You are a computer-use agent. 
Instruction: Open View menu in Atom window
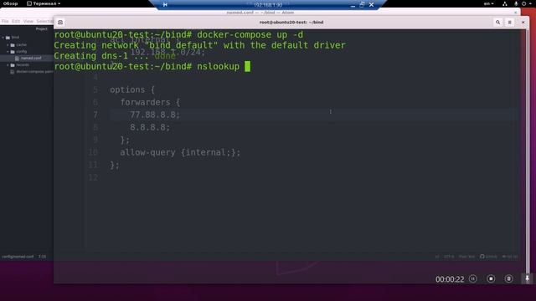[28, 21]
